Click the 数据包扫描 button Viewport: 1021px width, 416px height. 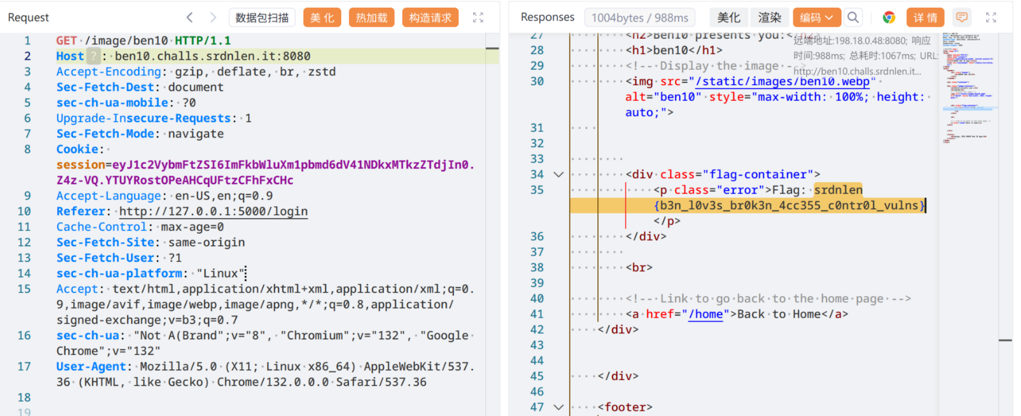(x=262, y=17)
